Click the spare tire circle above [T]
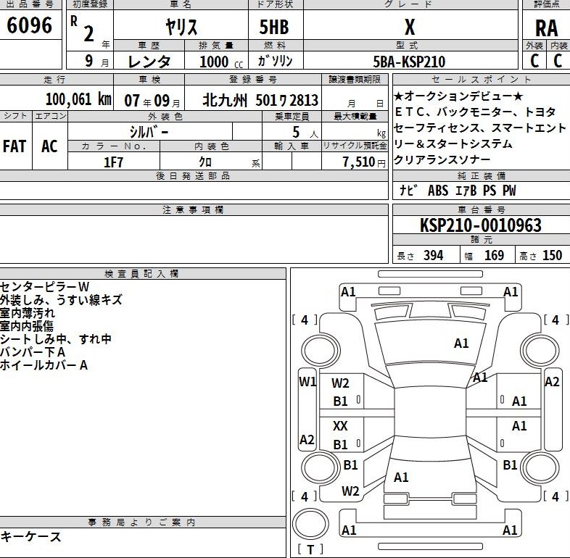570x558 pixels. 310,524
